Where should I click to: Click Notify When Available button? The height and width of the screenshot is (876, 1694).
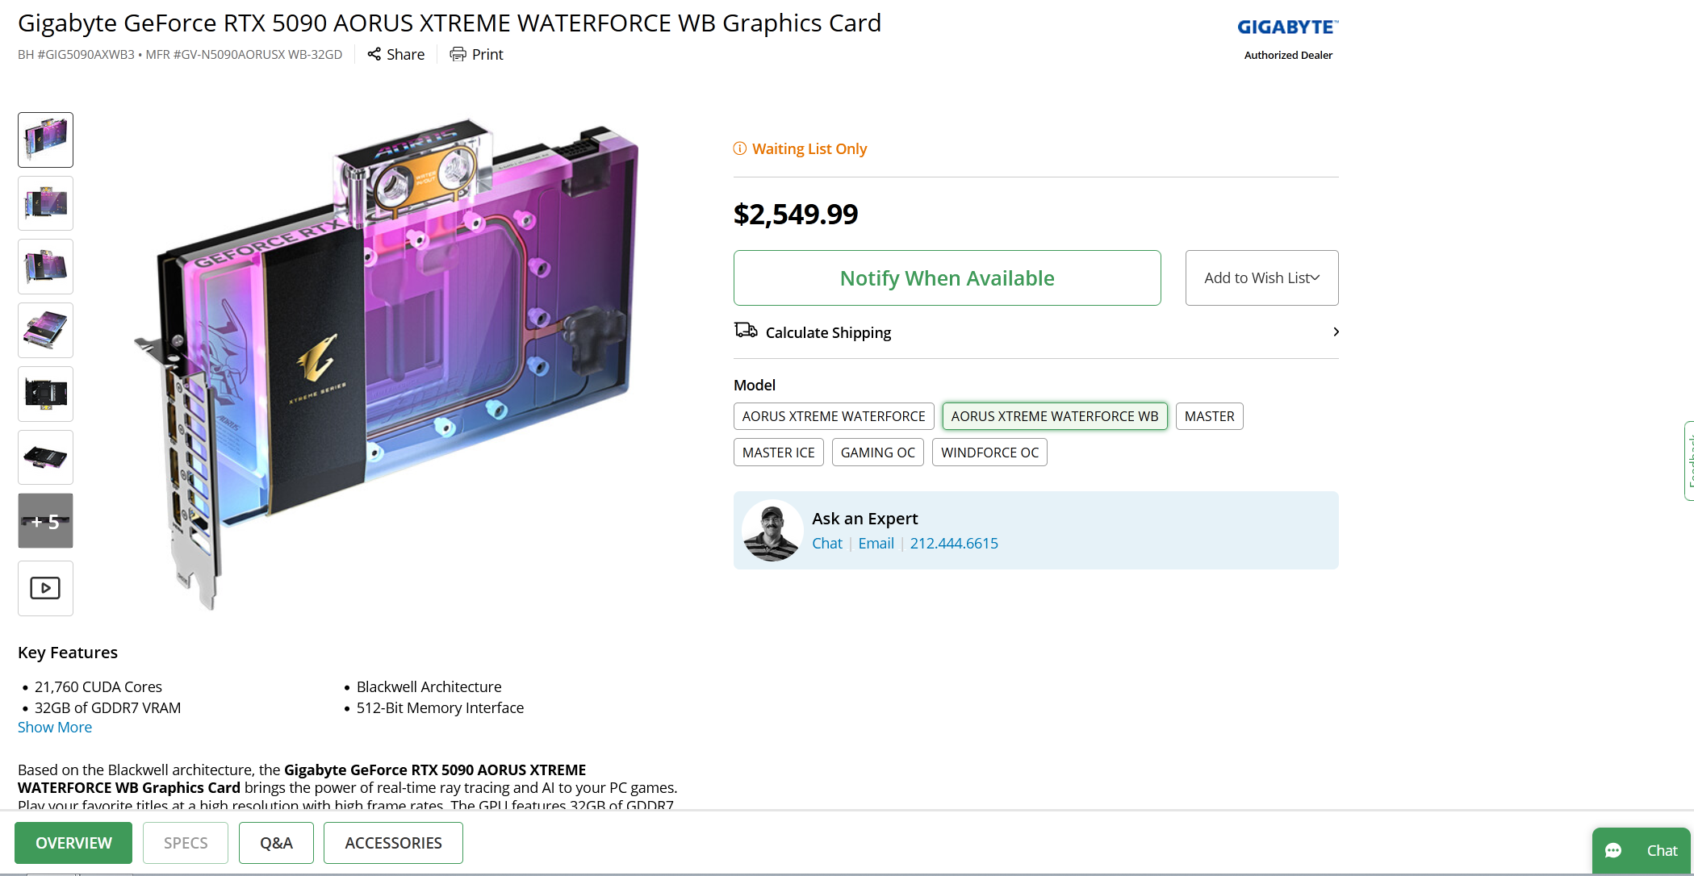coord(947,277)
